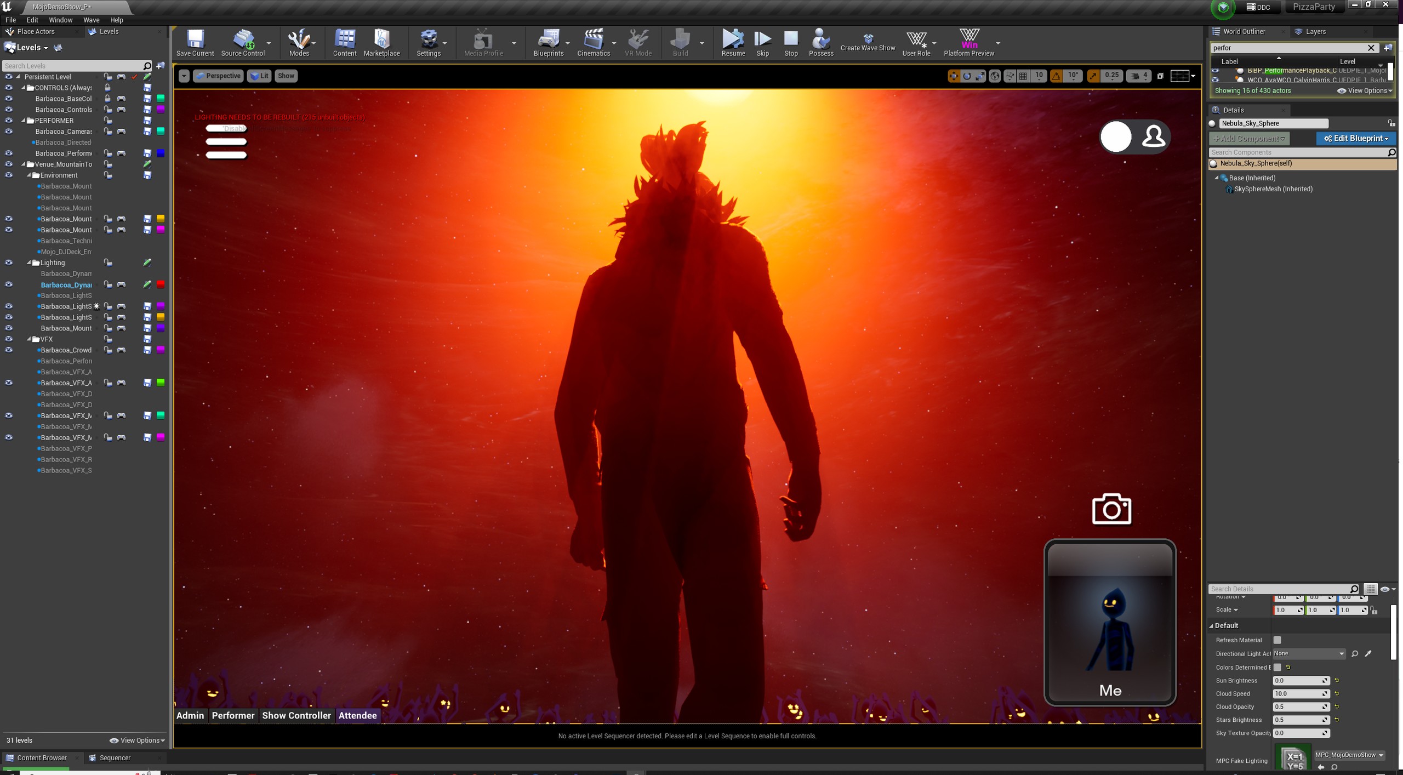Open levels View Options dropdown
The width and height of the screenshot is (1403, 775).
pyautogui.click(x=137, y=740)
